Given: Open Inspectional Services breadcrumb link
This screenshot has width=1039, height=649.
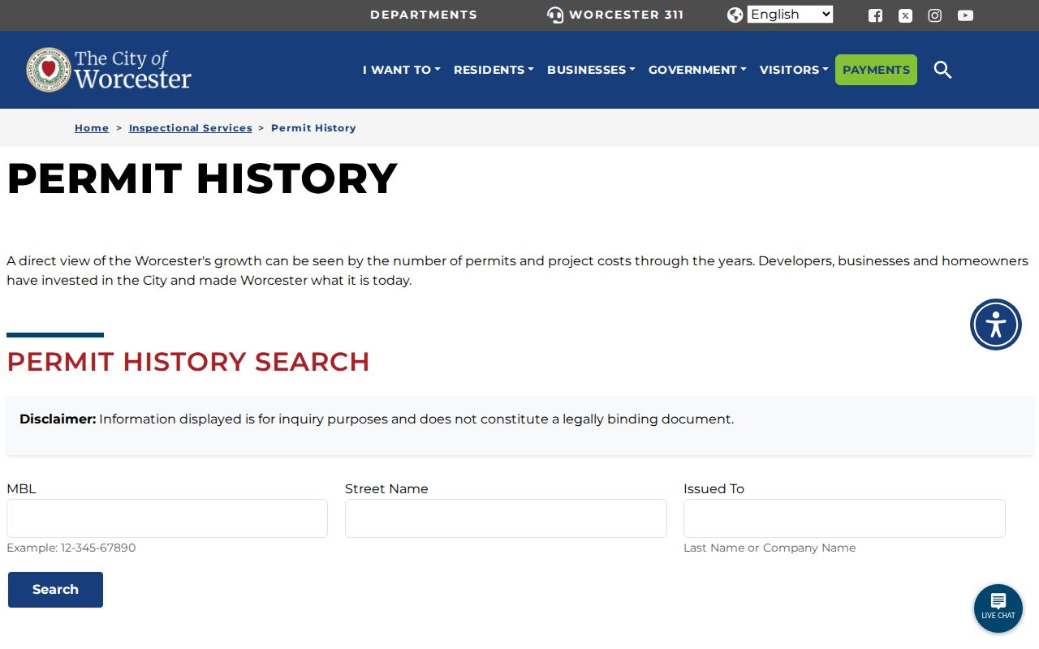Looking at the screenshot, I should point(191,128).
